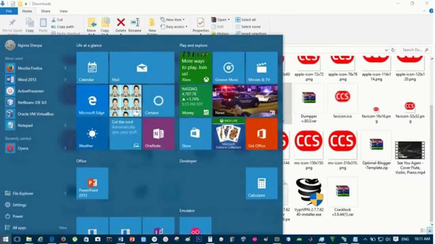Open the OneNote tile

pos(158,134)
